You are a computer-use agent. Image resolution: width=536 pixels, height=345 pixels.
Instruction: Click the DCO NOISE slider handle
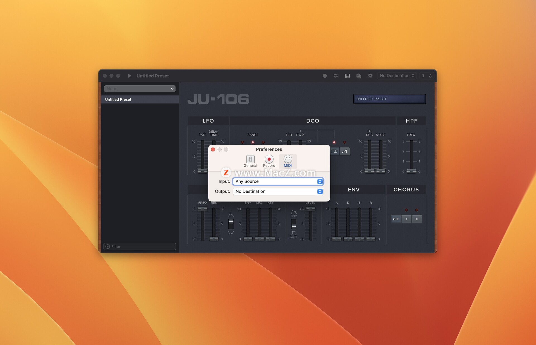tap(381, 171)
